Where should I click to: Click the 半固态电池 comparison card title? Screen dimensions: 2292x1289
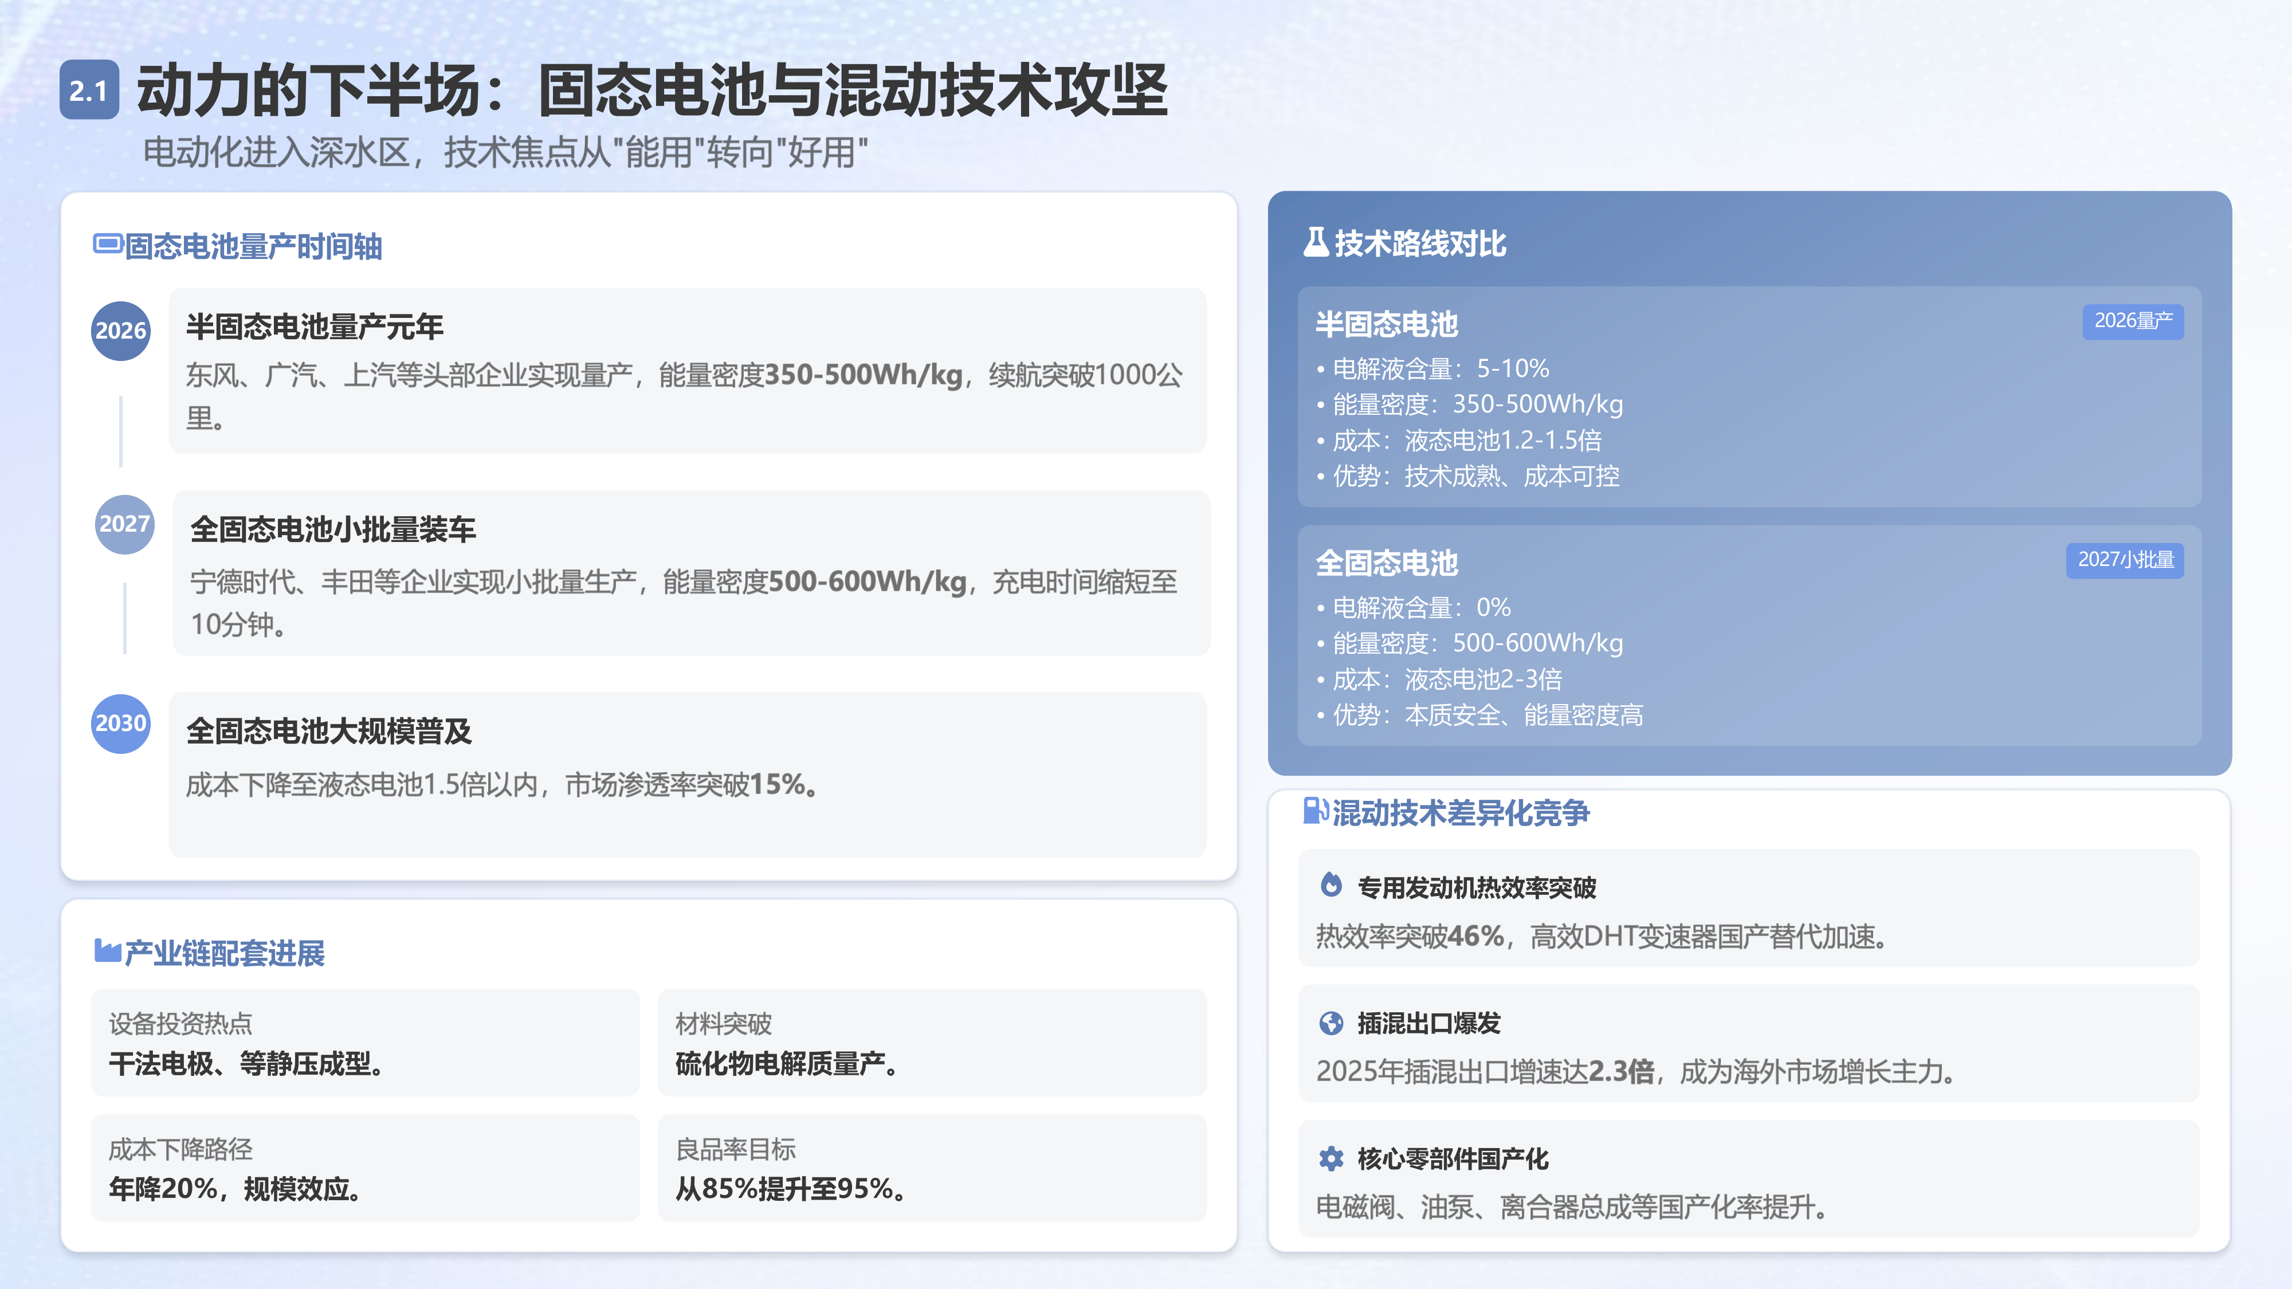(1387, 324)
